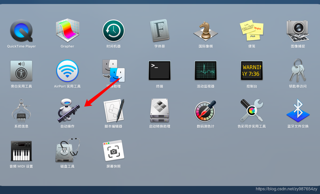Click the '自动操作' label
The height and width of the screenshot is (194, 320).
[67, 126]
